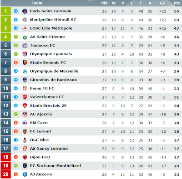Viewport: 182px width, 179px height.
Task: Click the red down arrow beside Dijon FCO
Action: pyautogui.click(x=16, y=157)
